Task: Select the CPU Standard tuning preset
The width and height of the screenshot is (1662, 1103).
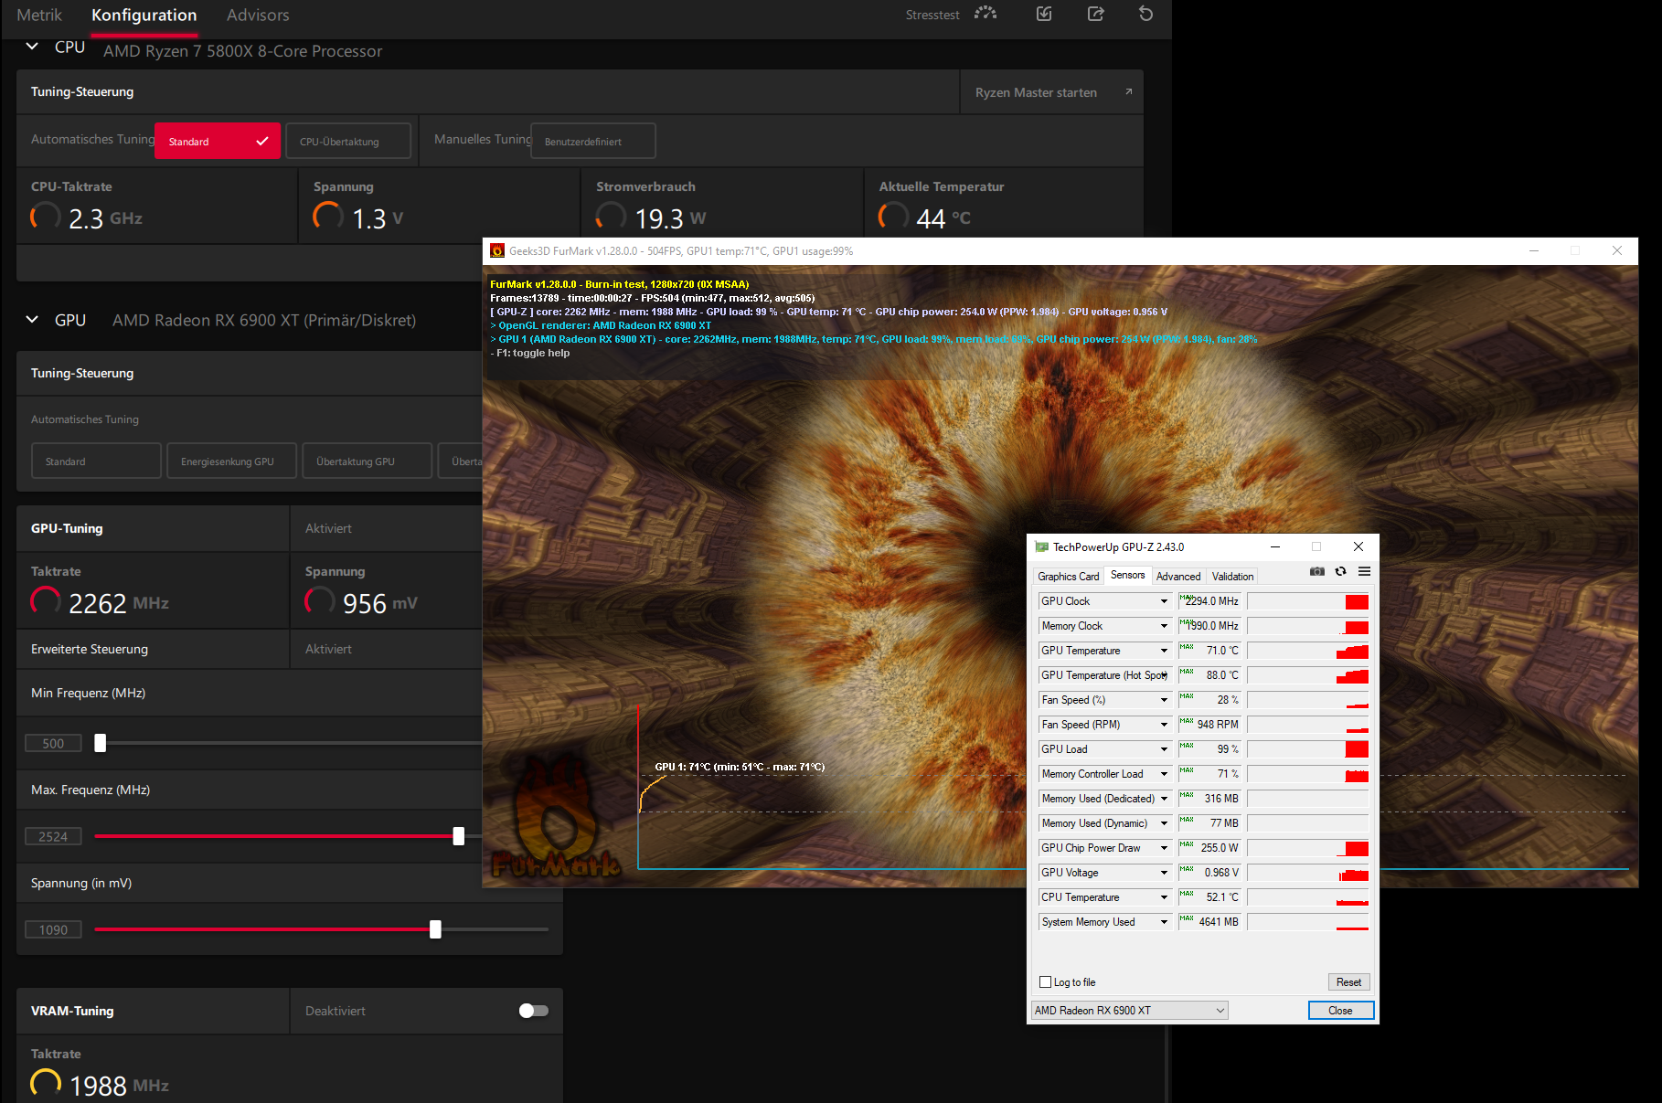Action: 218,141
